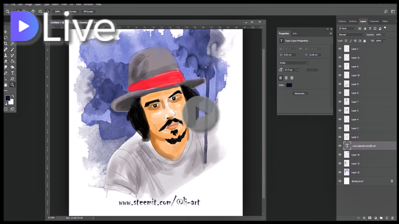Open the text Color swatch in Properties

[289, 85]
